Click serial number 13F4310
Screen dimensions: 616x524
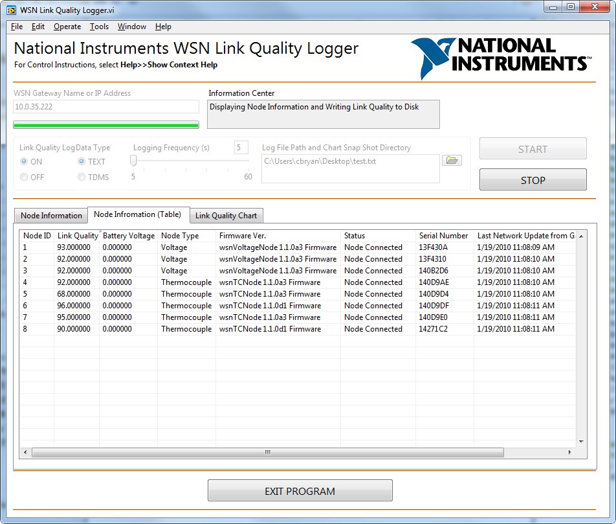[x=432, y=259]
